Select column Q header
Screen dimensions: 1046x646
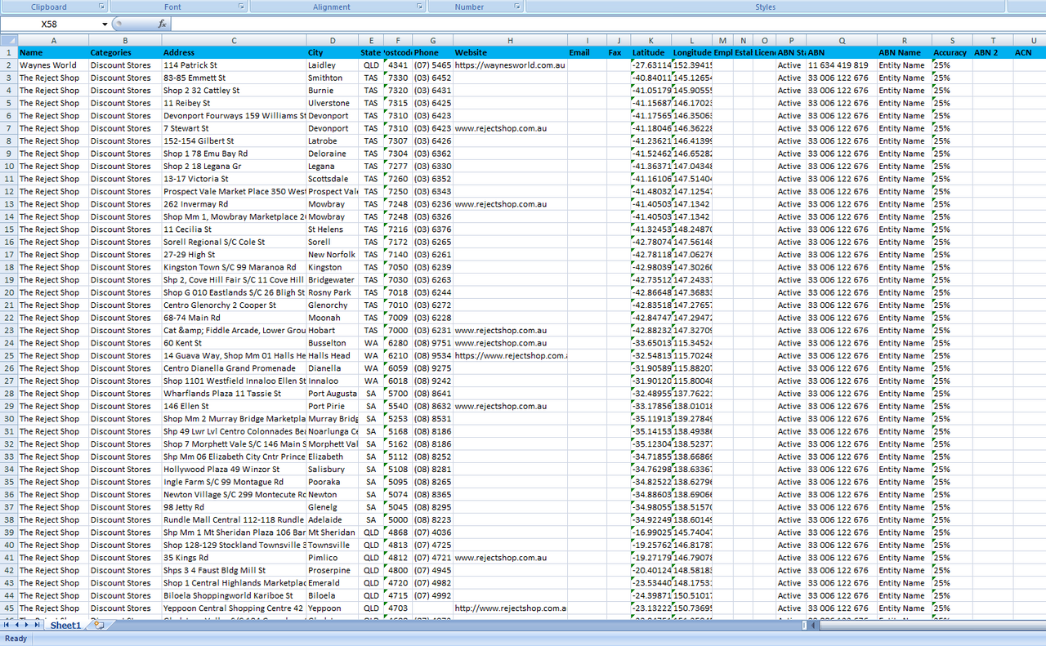[842, 40]
